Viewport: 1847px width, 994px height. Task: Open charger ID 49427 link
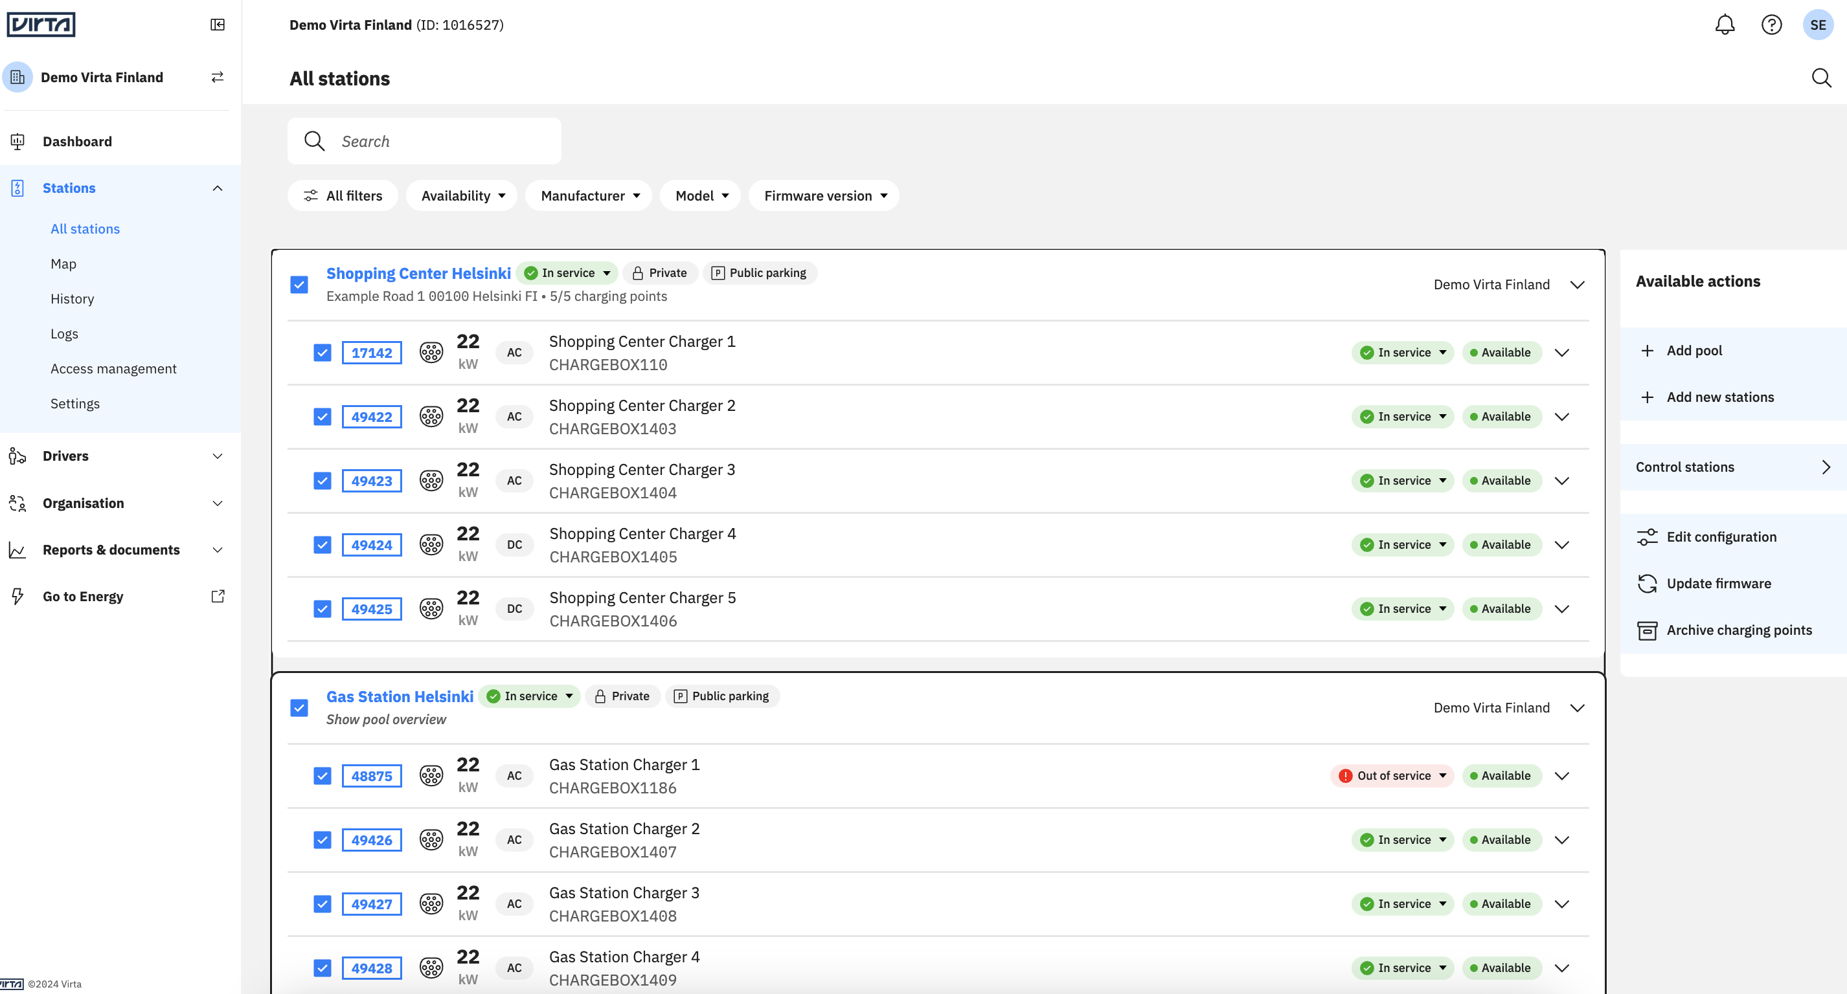(x=372, y=903)
